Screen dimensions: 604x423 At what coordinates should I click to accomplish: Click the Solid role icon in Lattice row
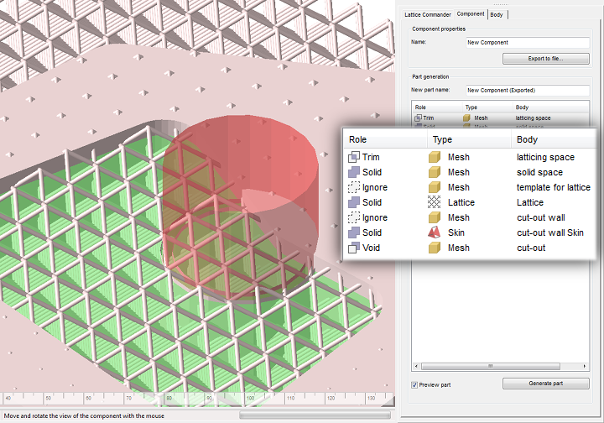(x=354, y=202)
